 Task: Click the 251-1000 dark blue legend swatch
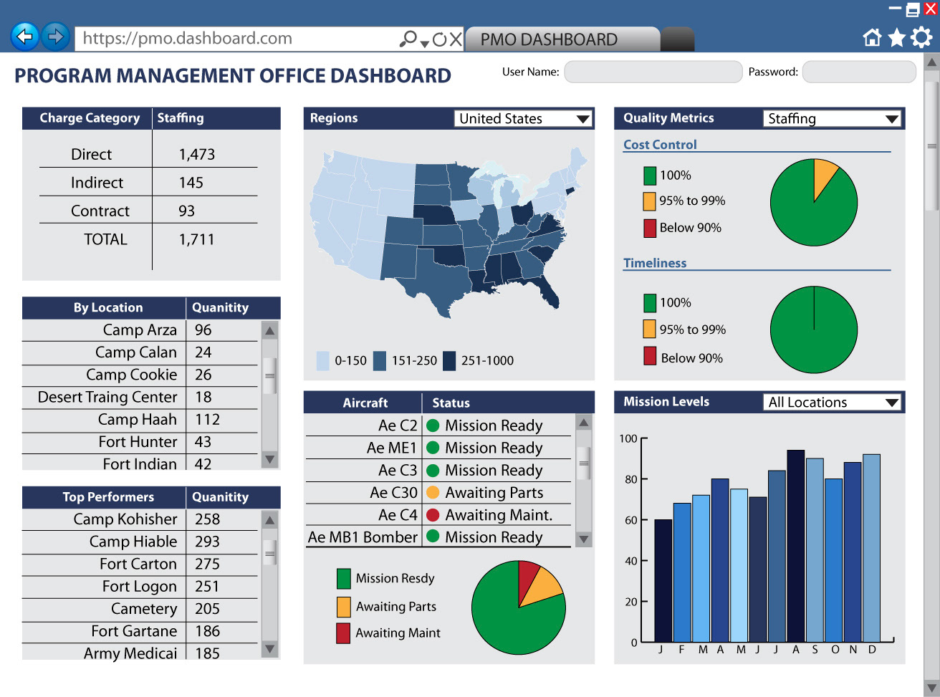449,361
